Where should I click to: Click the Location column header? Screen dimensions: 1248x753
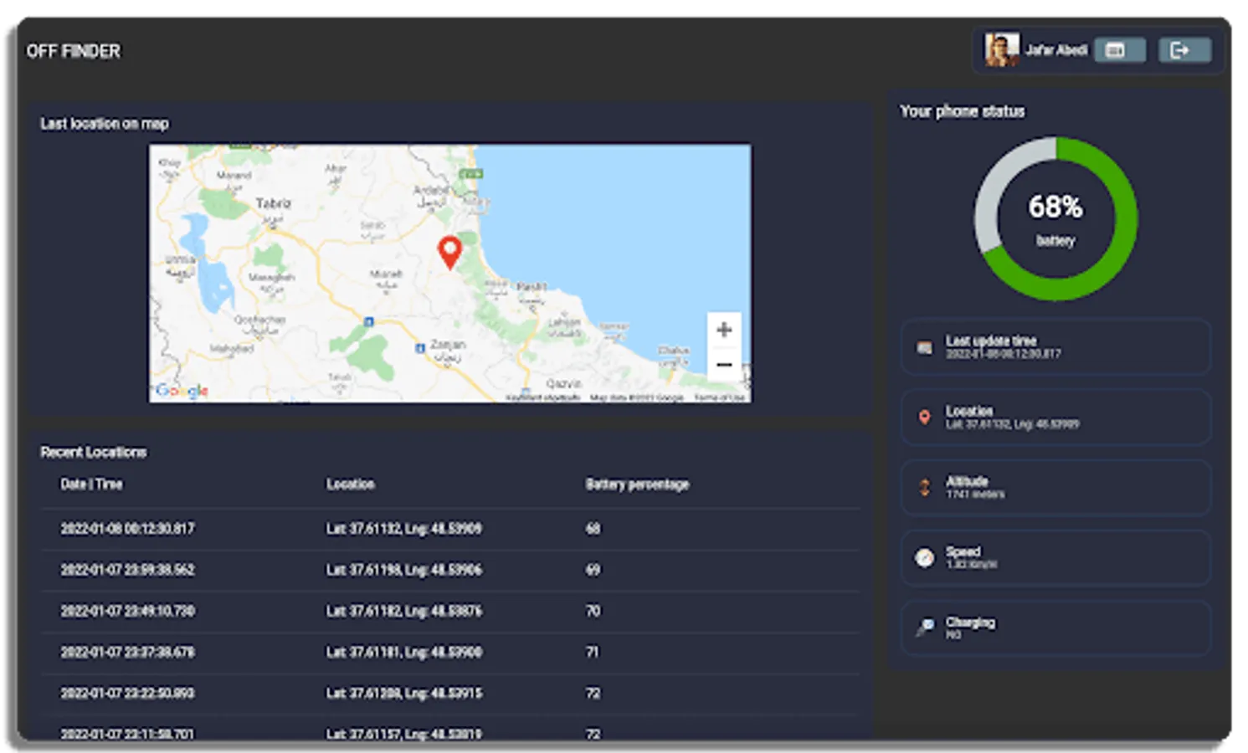click(x=350, y=484)
